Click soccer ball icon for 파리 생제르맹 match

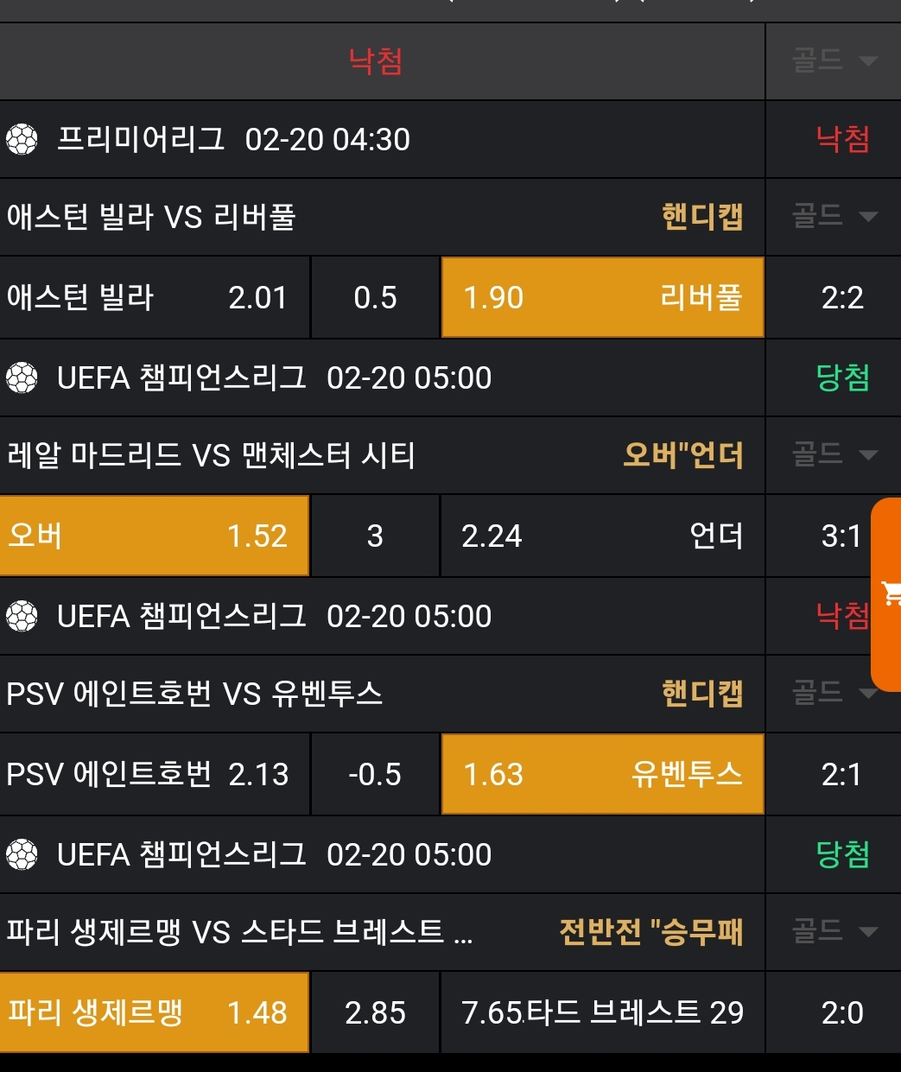(22, 854)
